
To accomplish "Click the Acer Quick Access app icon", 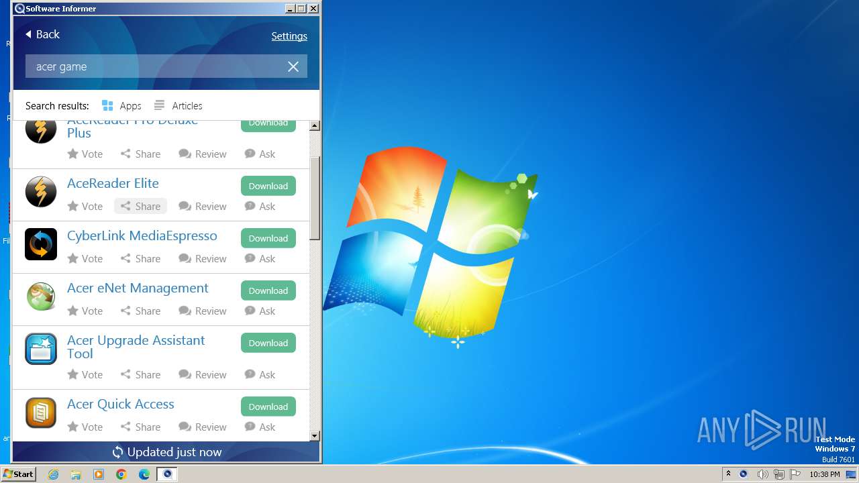I will (x=41, y=413).
